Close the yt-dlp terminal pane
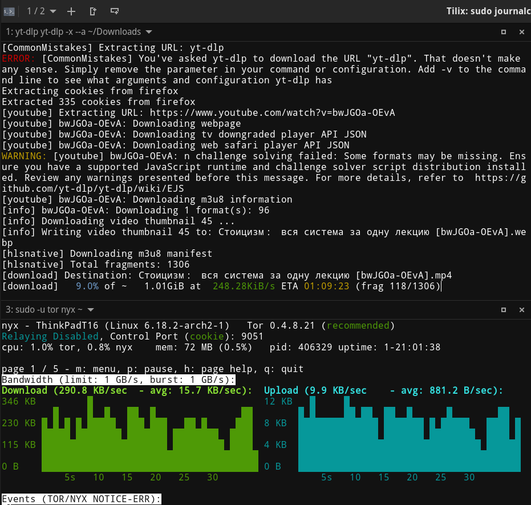The height and width of the screenshot is (505, 531). pyautogui.click(x=521, y=32)
